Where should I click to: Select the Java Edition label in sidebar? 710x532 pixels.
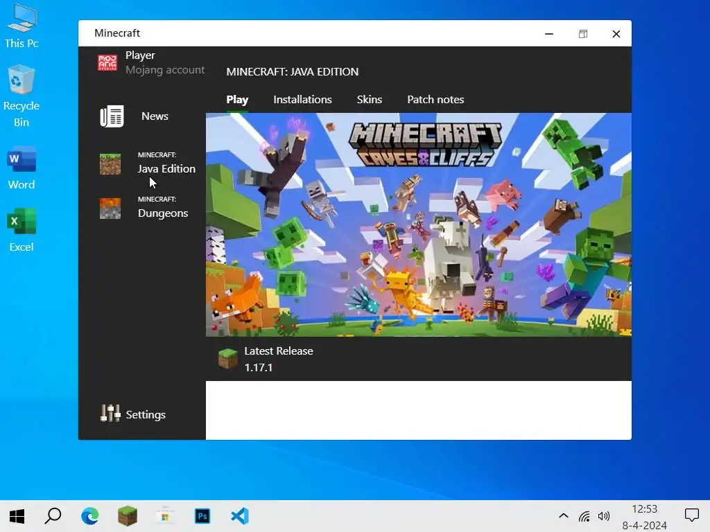click(x=166, y=169)
